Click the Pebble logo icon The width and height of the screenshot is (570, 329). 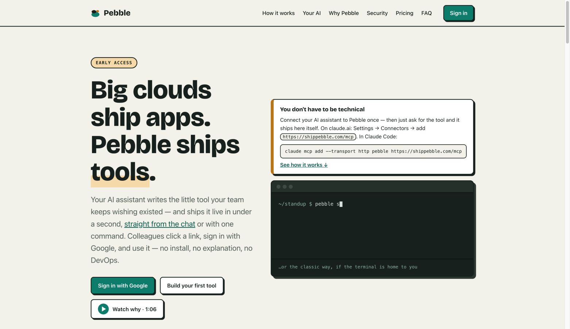[95, 13]
